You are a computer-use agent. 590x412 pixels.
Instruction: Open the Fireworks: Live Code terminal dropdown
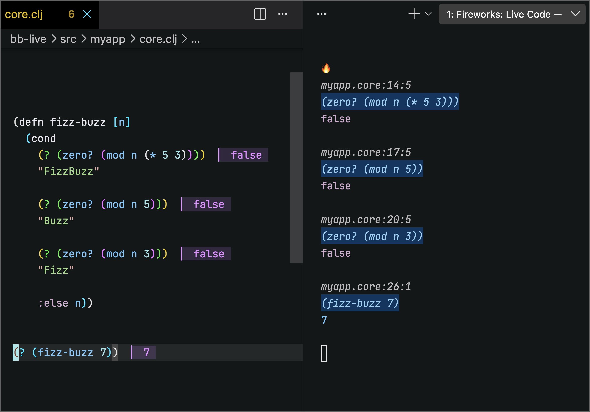[x=512, y=14]
